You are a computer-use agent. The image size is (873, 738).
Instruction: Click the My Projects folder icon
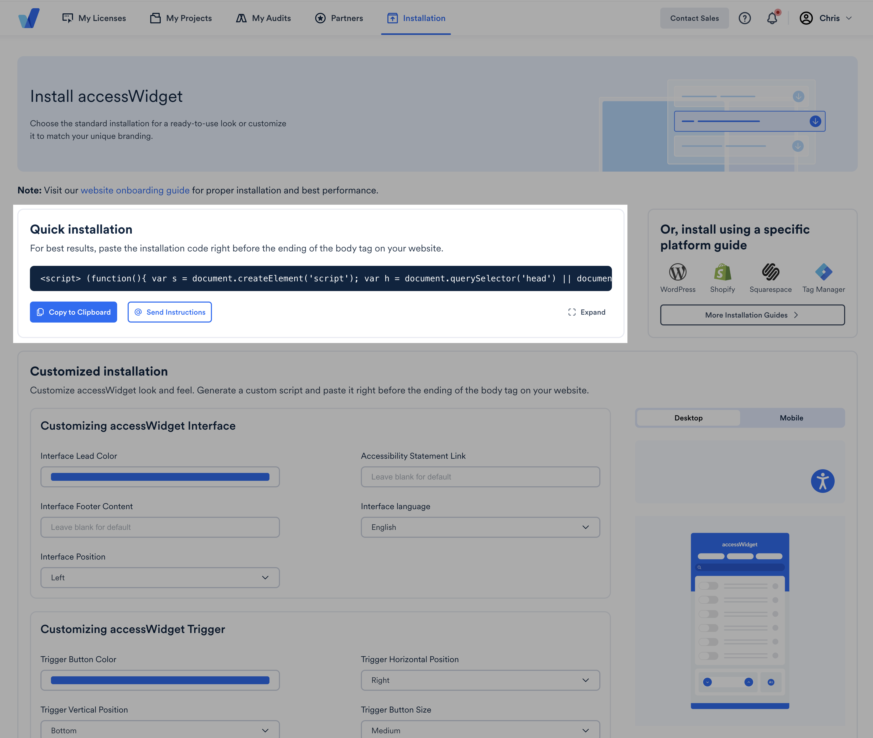(155, 18)
